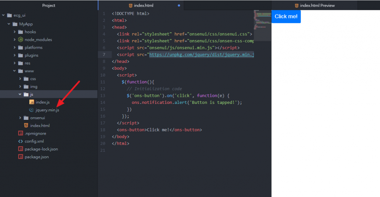Expand the onsenui folder chevron
Screen dimensions: 380x197
click(20, 118)
